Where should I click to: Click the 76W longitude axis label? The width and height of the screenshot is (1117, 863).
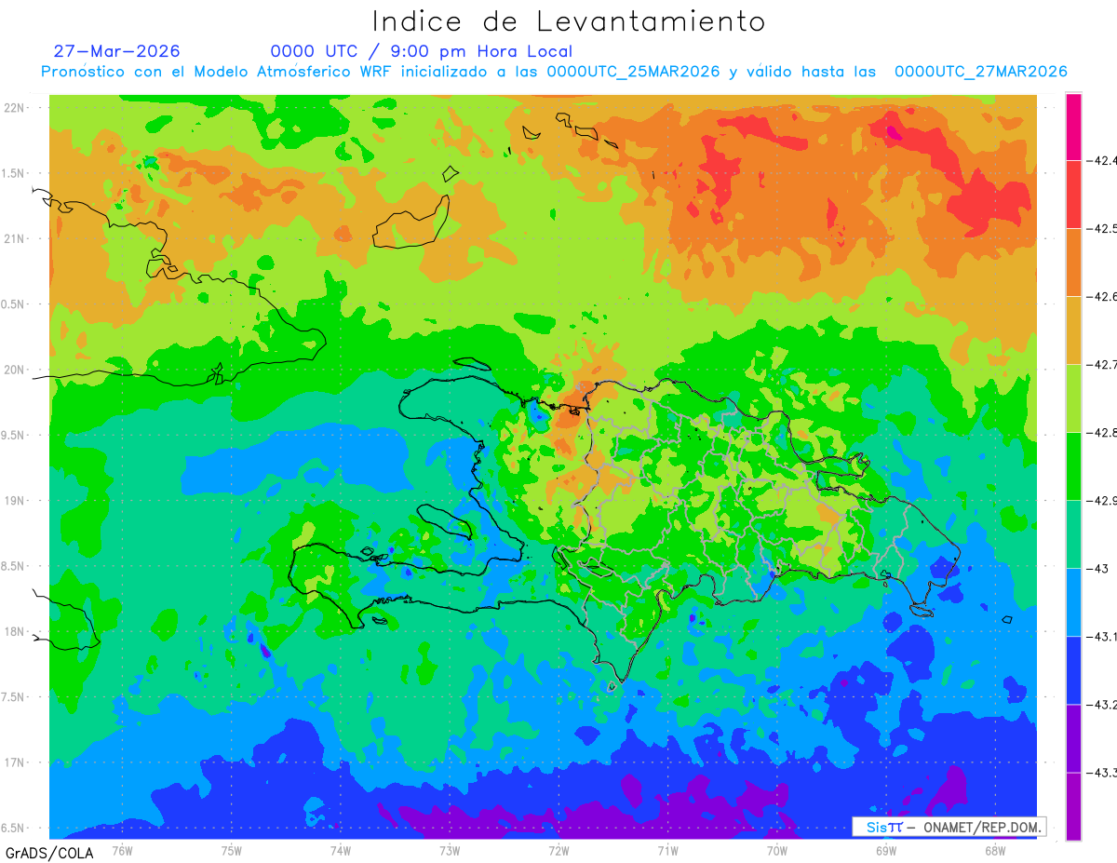click(x=122, y=850)
